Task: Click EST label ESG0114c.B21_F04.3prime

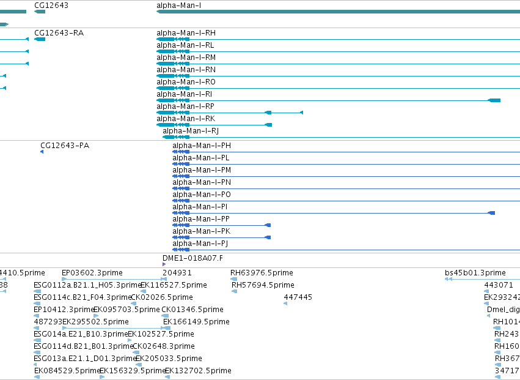Action: click(82, 297)
